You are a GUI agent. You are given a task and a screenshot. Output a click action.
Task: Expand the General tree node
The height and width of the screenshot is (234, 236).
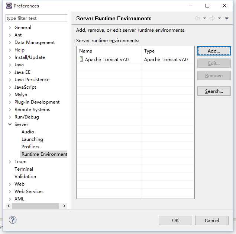(10, 28)
